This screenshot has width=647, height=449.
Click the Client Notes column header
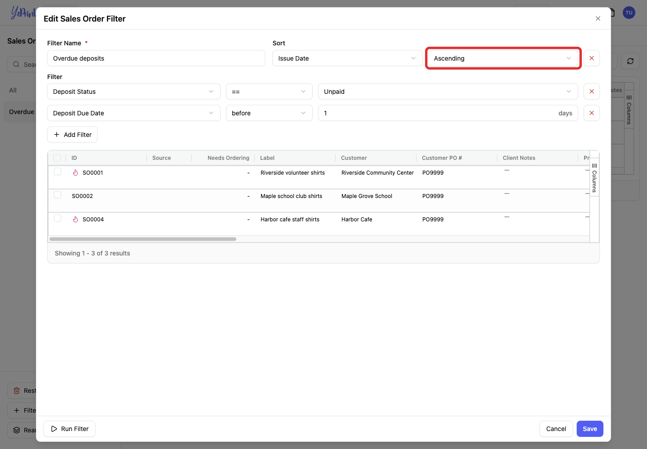pyautogui.click(x=519, y=158)
